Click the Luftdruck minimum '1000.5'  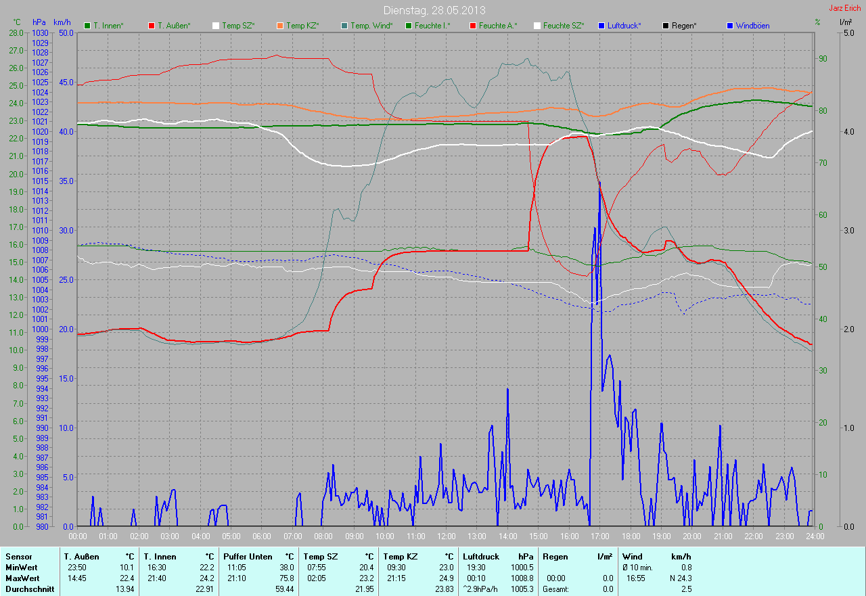point(522,568)
